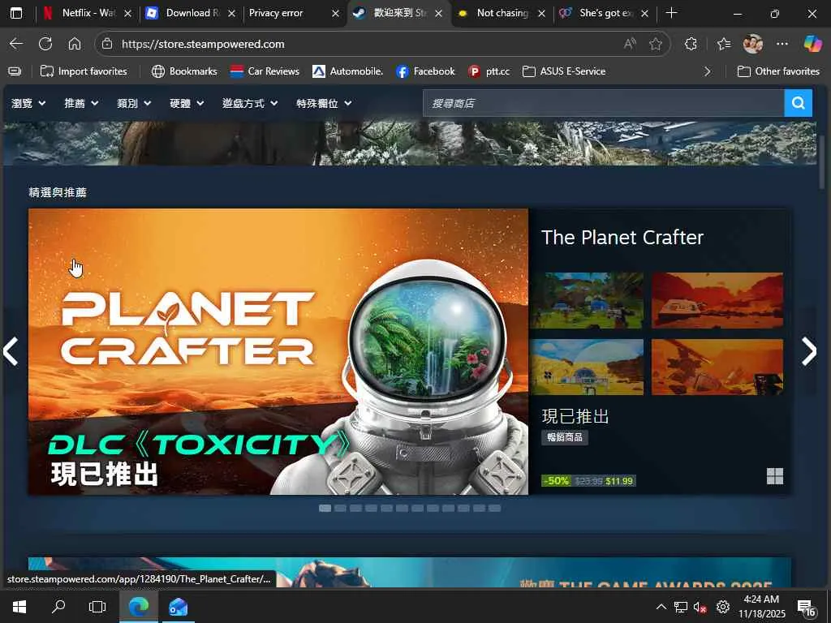Screen dimensions: 831x623
Task: Select the last carousel page indicator
Action: click(x=494, y=508)
